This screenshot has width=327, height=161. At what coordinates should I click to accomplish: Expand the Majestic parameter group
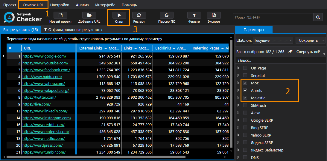tap(238, 98)
